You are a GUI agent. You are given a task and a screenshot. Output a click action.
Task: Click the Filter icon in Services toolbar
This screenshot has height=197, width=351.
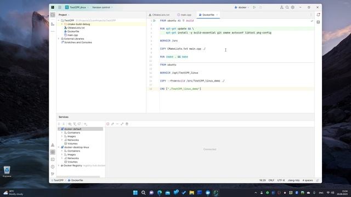click(75, 124)
